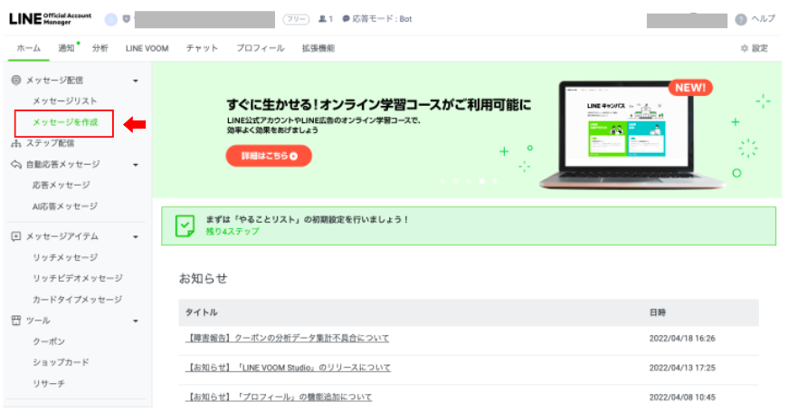Open the settings gear icon
Viewport: 798px width, 412px height.
(x=745, y=48)
